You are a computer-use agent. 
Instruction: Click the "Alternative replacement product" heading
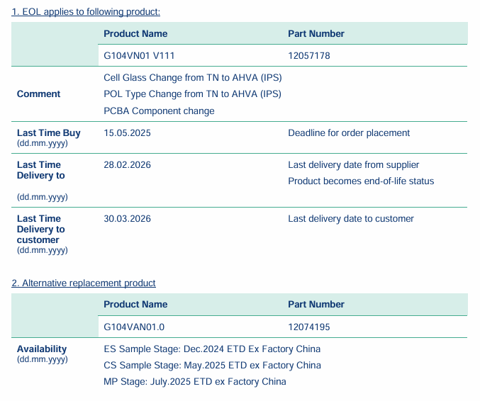point(84,283)
